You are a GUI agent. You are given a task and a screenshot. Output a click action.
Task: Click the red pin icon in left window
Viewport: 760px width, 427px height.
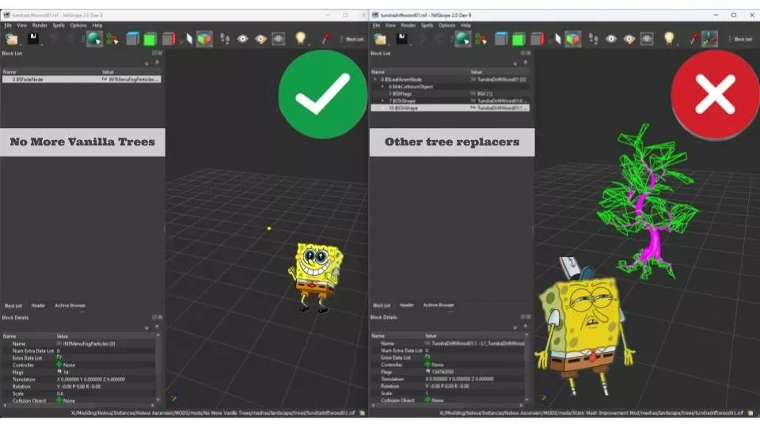click(x=325, y=39)
